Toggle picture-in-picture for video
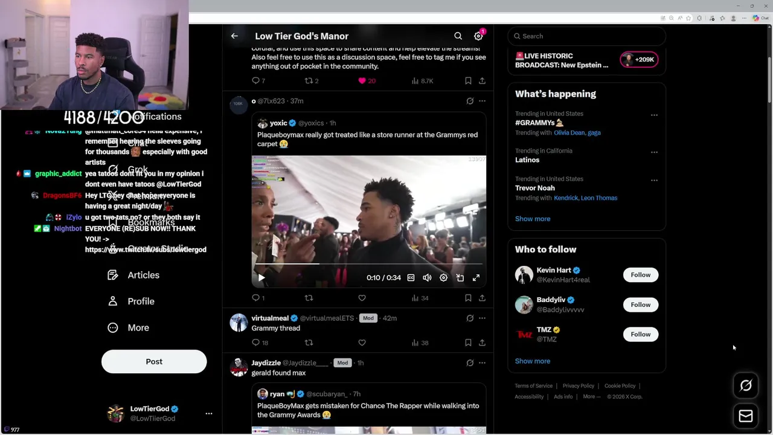Screen dimensions: 773x435 [x=460, y=277]
